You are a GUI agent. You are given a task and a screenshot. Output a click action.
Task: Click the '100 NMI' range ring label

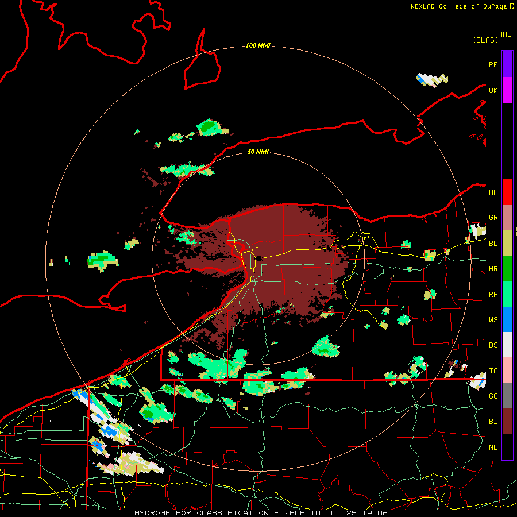point(258,45)
